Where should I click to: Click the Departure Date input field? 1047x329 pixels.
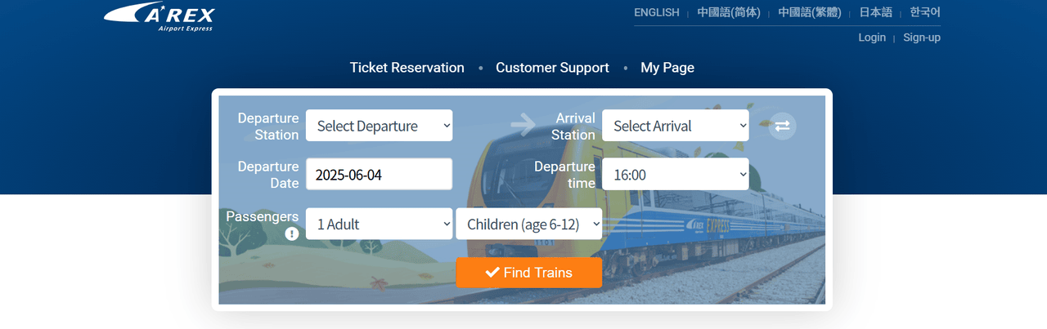379,174
